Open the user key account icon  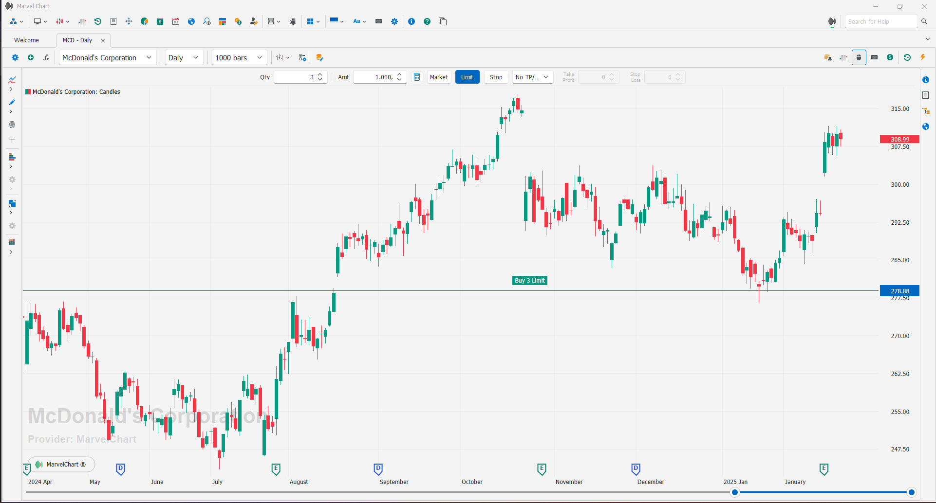(254, 21)
